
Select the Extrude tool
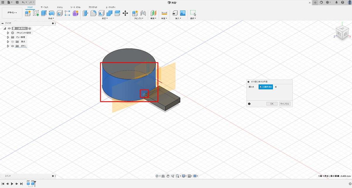(x=44, y=13)
